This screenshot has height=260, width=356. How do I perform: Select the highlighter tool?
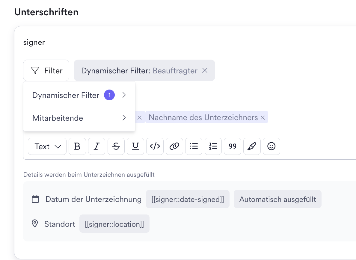(x=252, y=146)
